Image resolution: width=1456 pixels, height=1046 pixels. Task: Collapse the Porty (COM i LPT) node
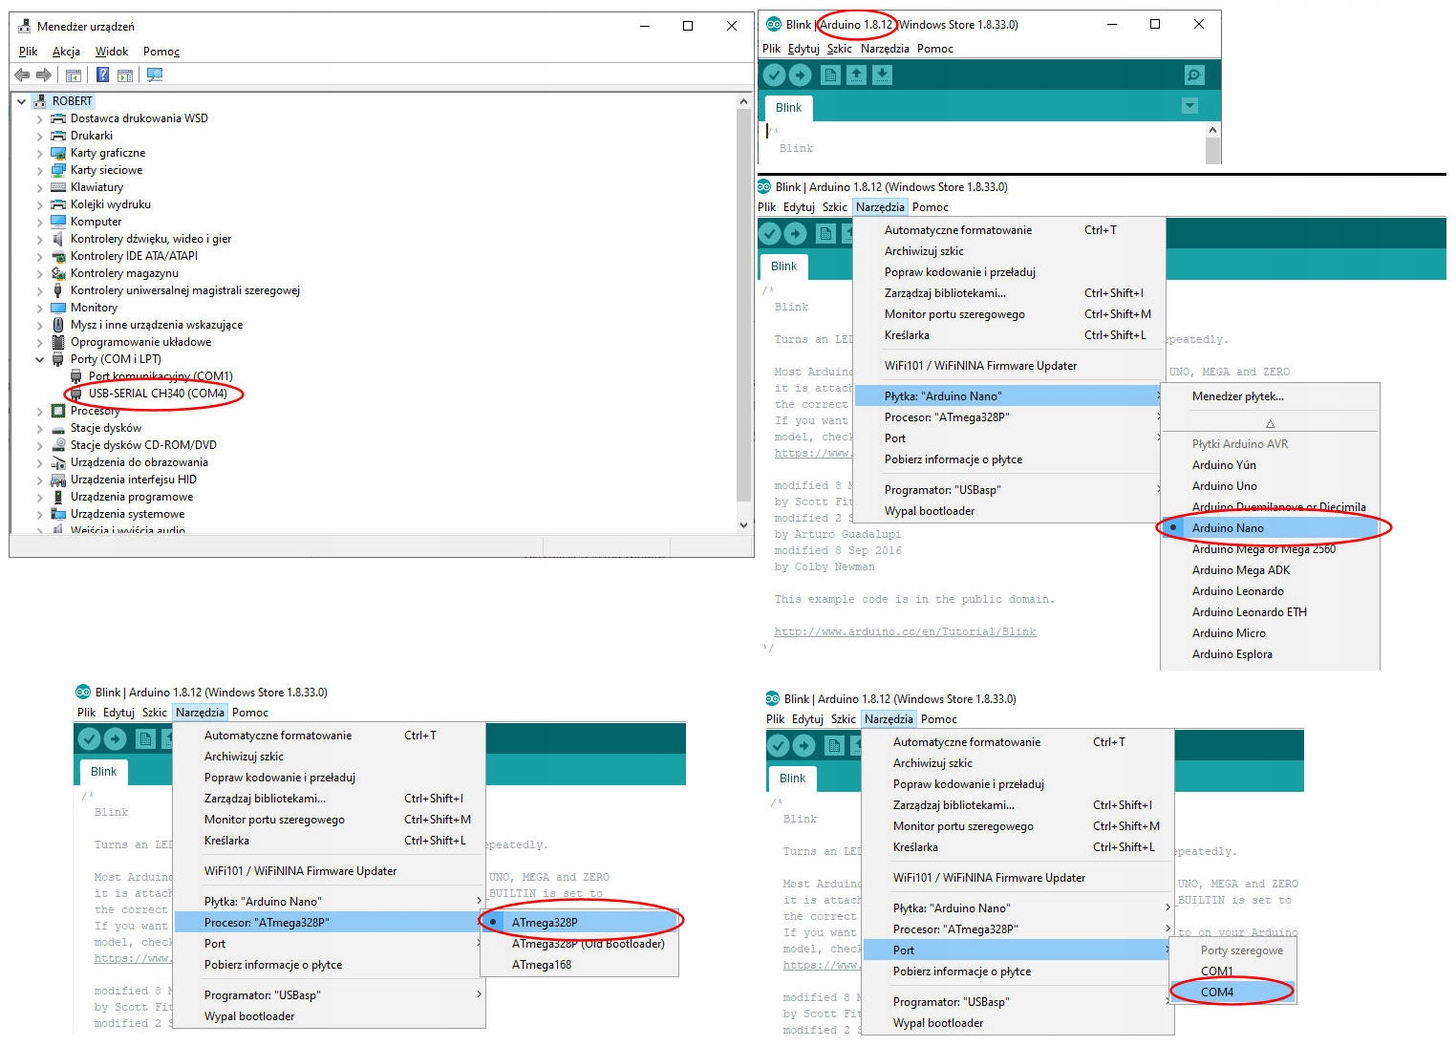pos(39,359)
